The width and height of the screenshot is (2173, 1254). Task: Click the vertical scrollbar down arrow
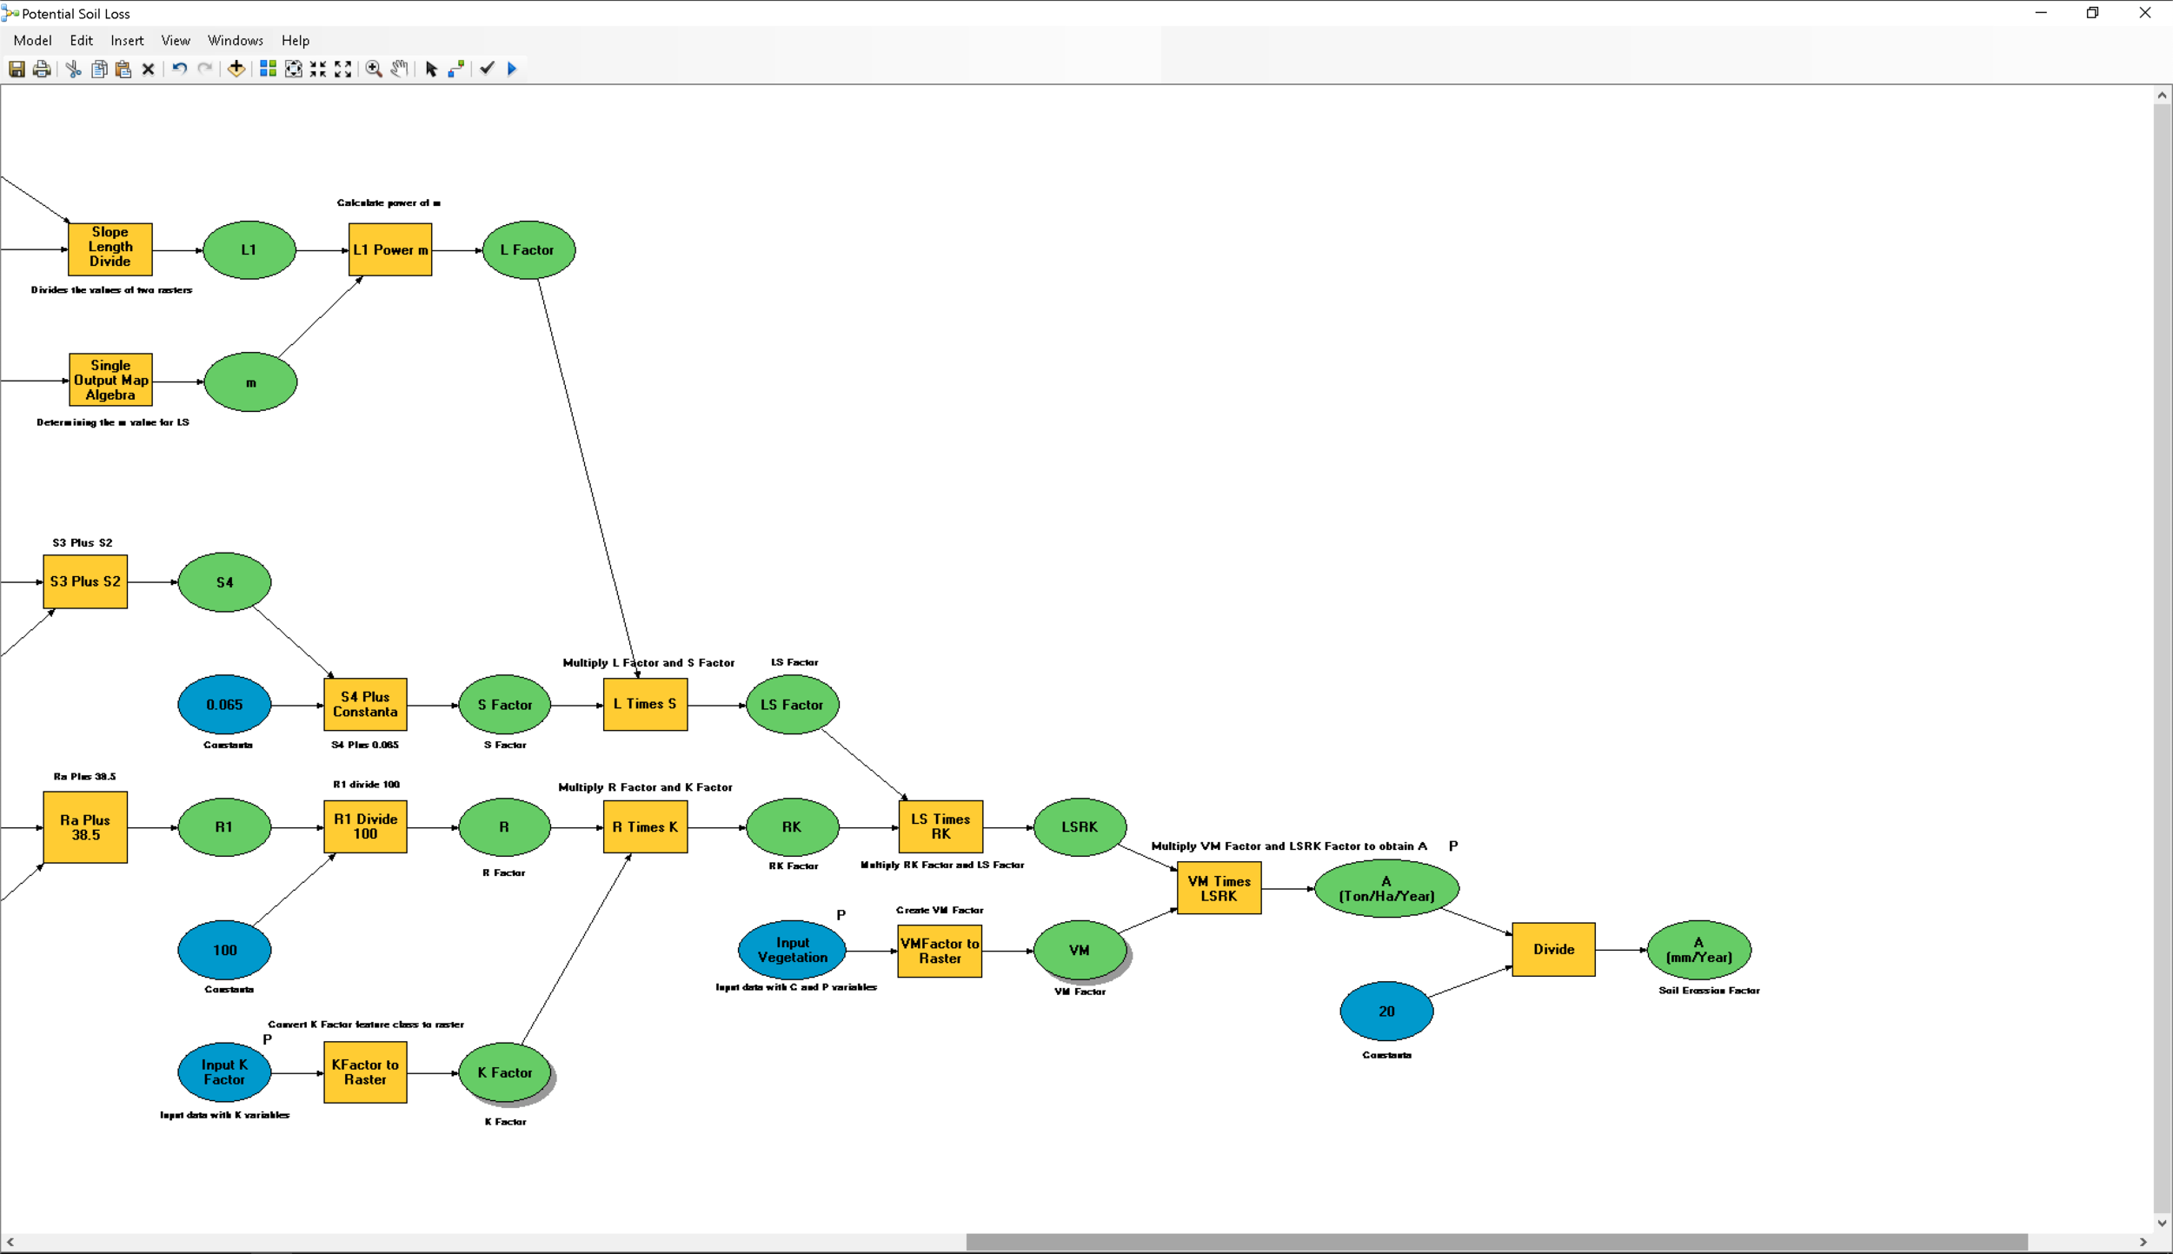[2162, 1223]
